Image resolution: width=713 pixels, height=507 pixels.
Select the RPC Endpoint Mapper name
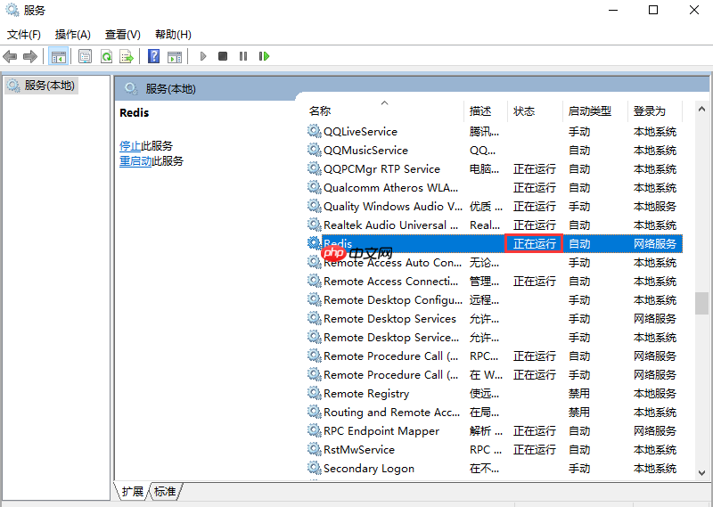coord(381,430)
